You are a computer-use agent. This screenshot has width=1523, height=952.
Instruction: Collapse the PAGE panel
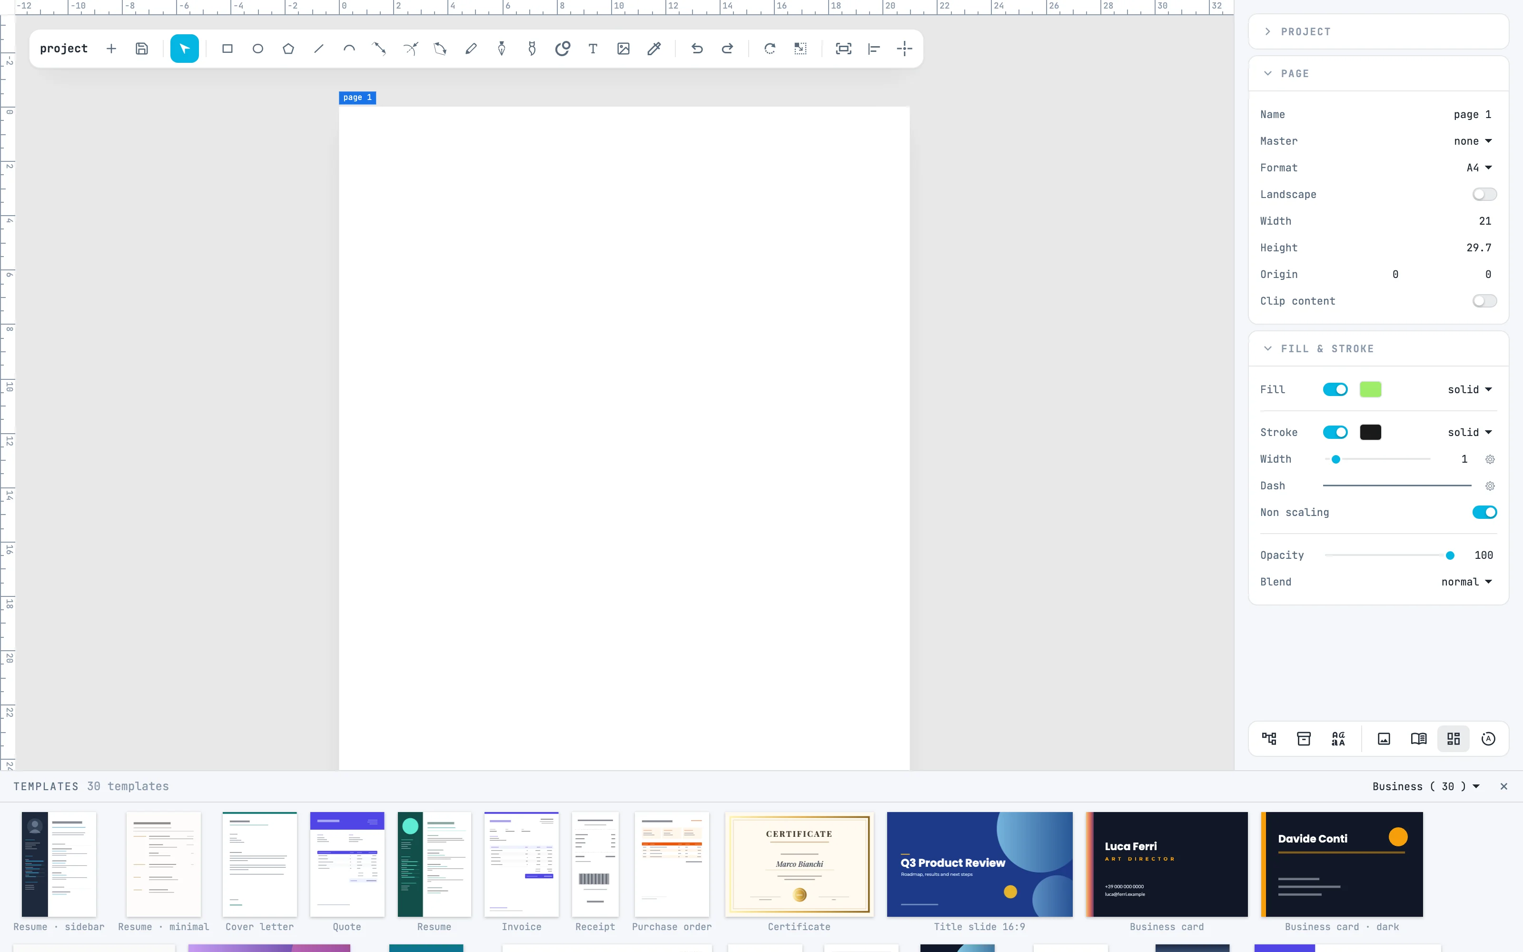1378,74
